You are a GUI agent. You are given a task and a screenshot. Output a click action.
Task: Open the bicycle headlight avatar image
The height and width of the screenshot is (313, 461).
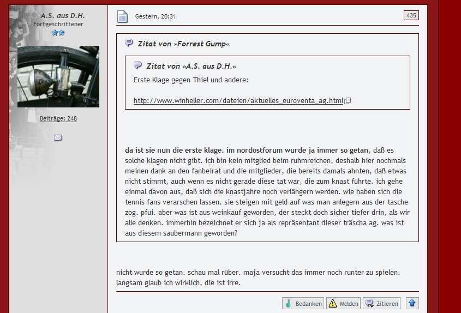click(x=58, y=76)
